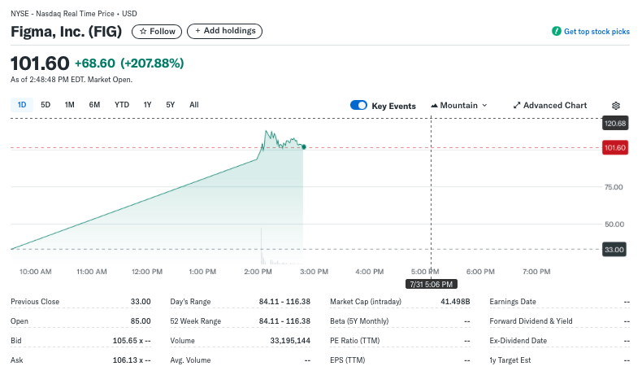Click the +68.60 price change figure
Image resolution: width=642 pixels, height=375 pixels.
pos(95,63)
